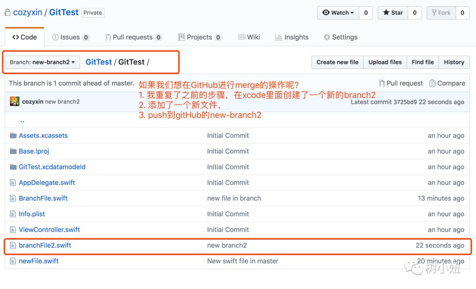Click the Assets.xcassets folder icon
The width and height of the screenshot is (476, 289).
[x=13, y=135]
